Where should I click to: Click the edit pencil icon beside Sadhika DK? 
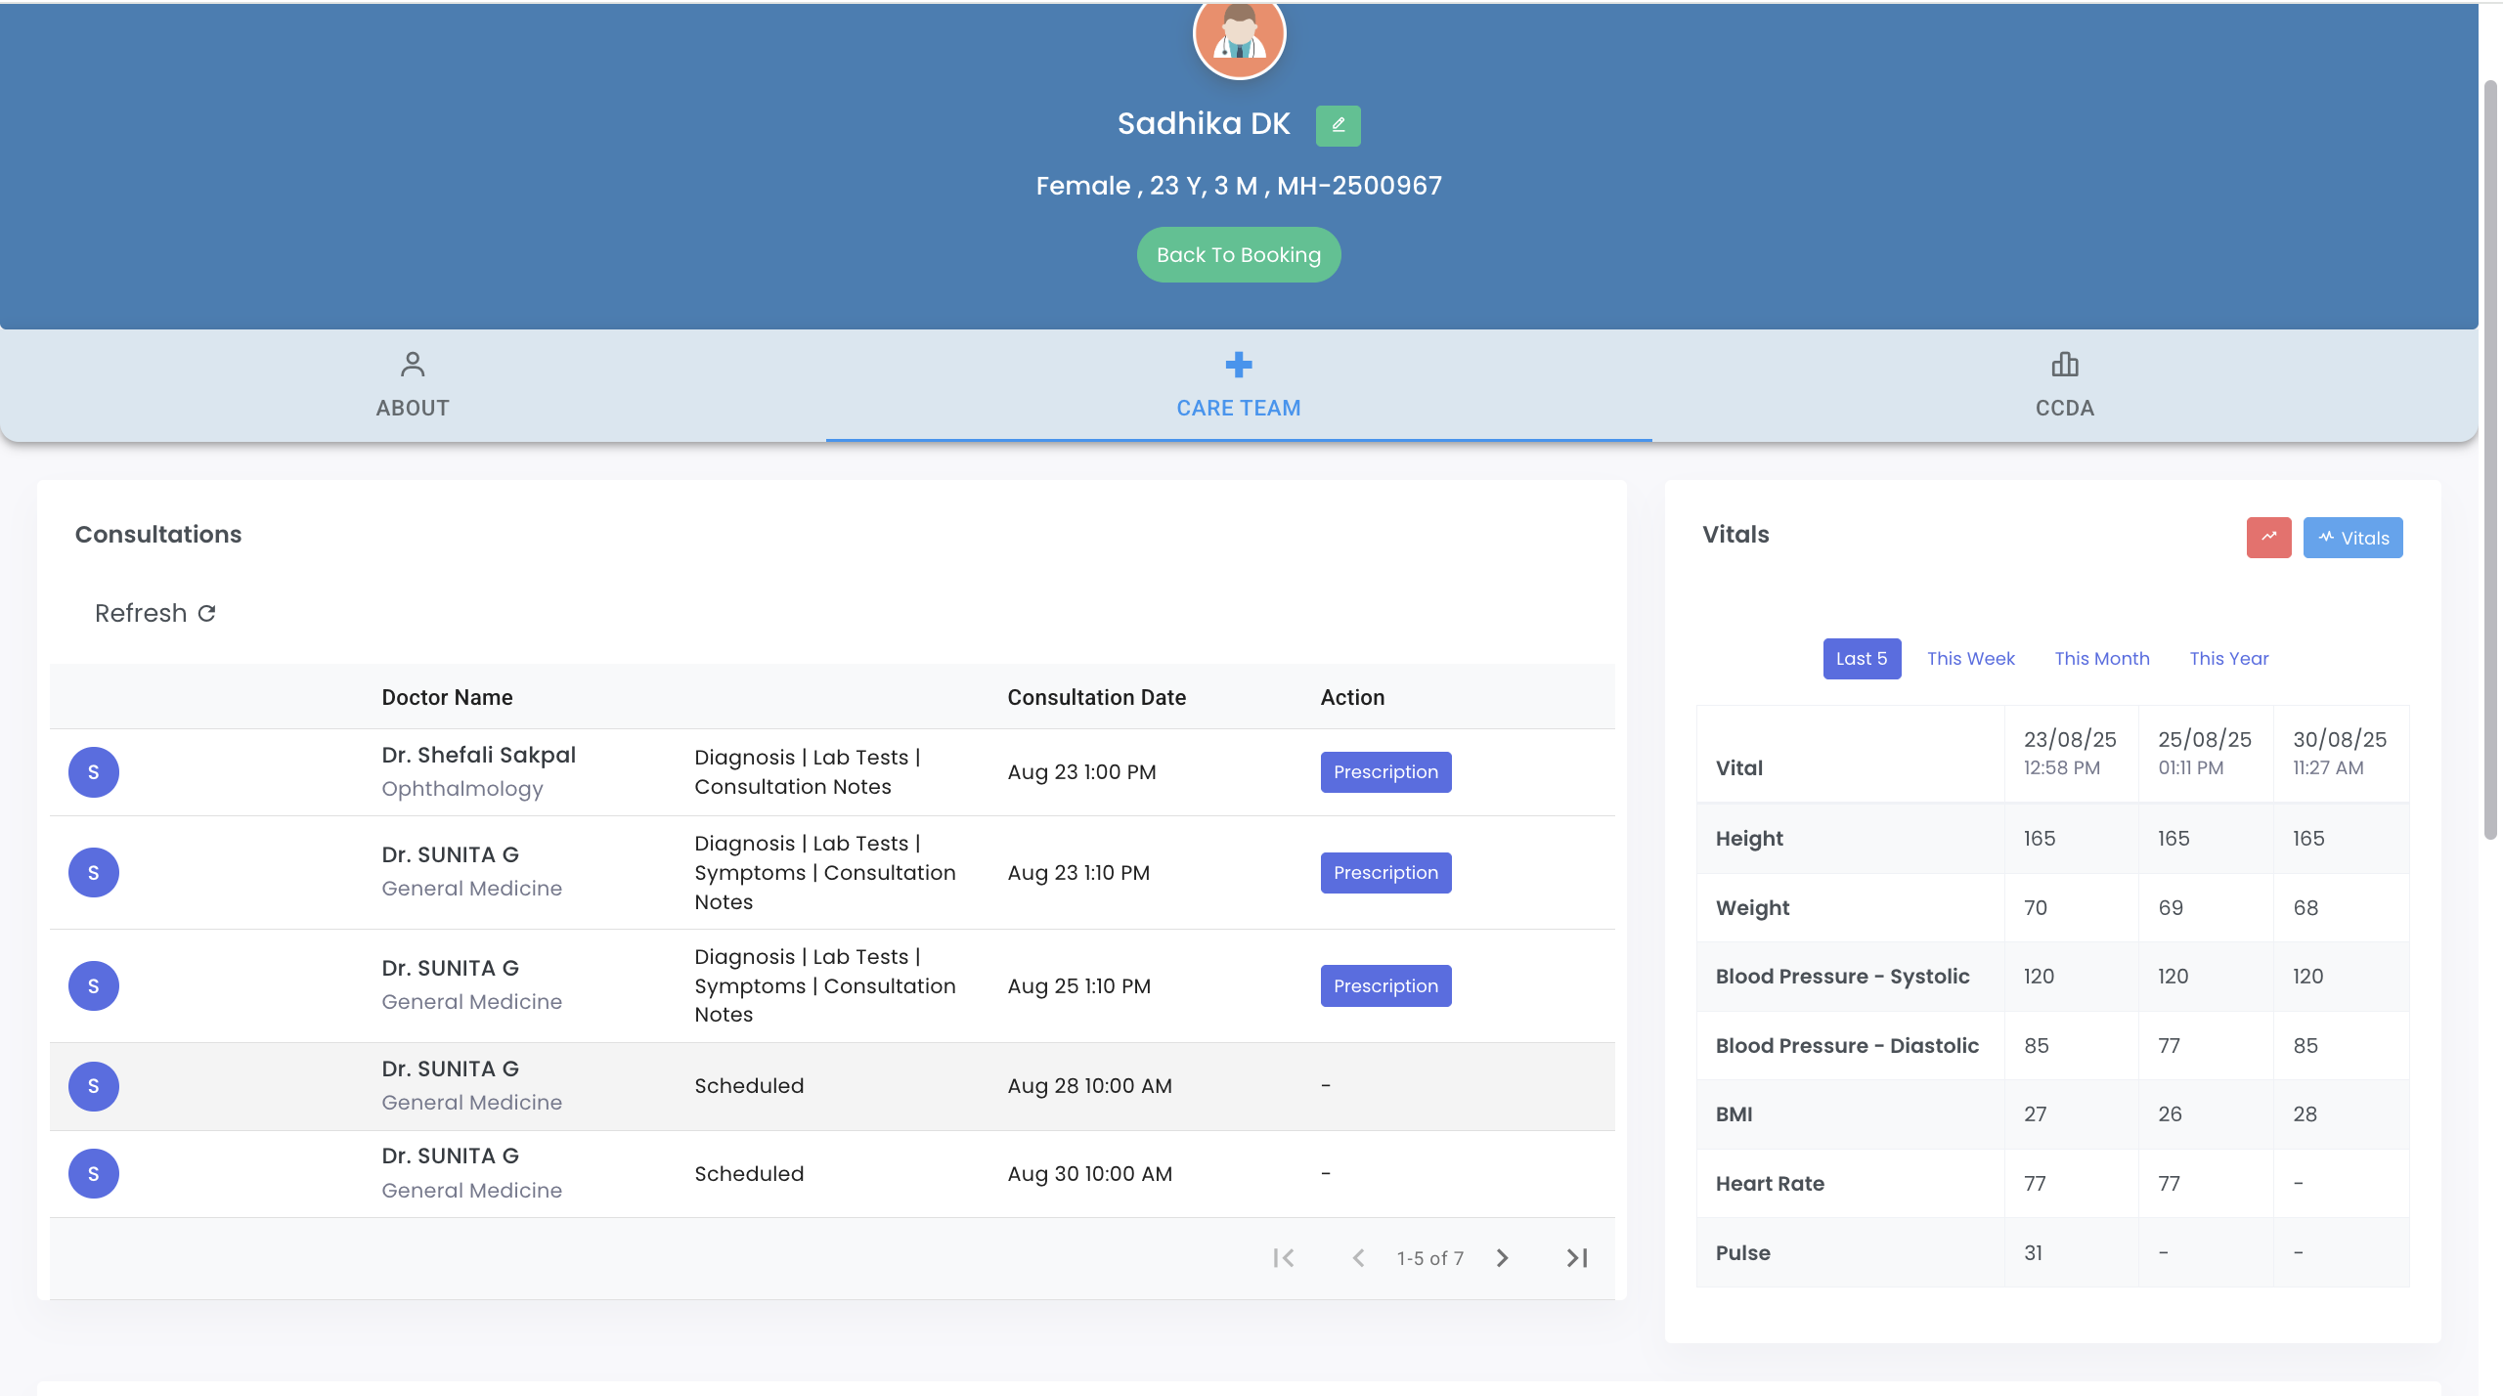1338,125
